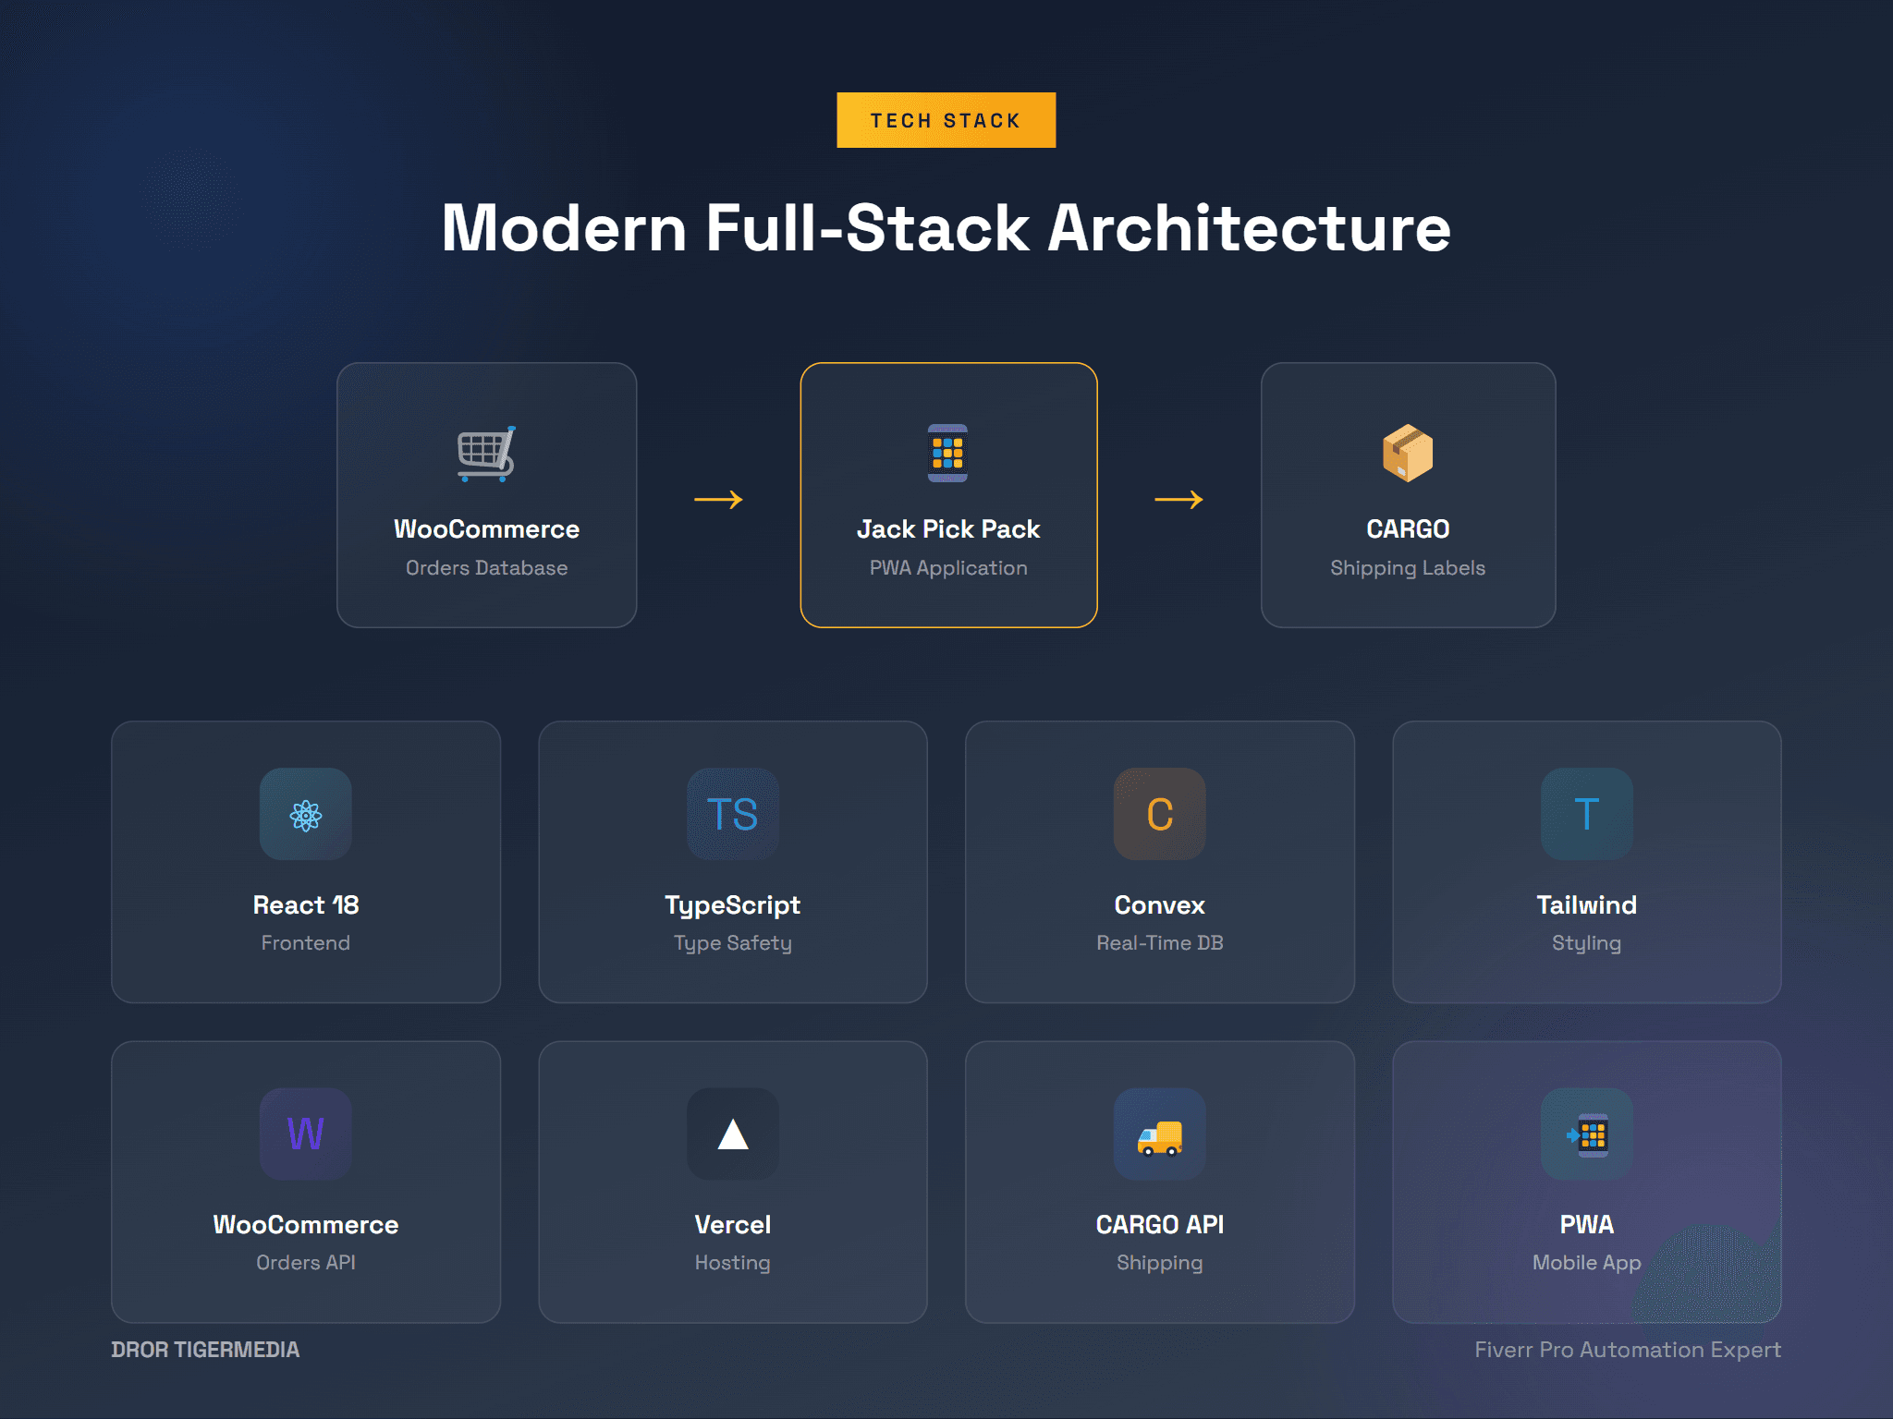
Task: Click the Fiverr Pro Automation Expert link
Action: pos(1628,1350)
